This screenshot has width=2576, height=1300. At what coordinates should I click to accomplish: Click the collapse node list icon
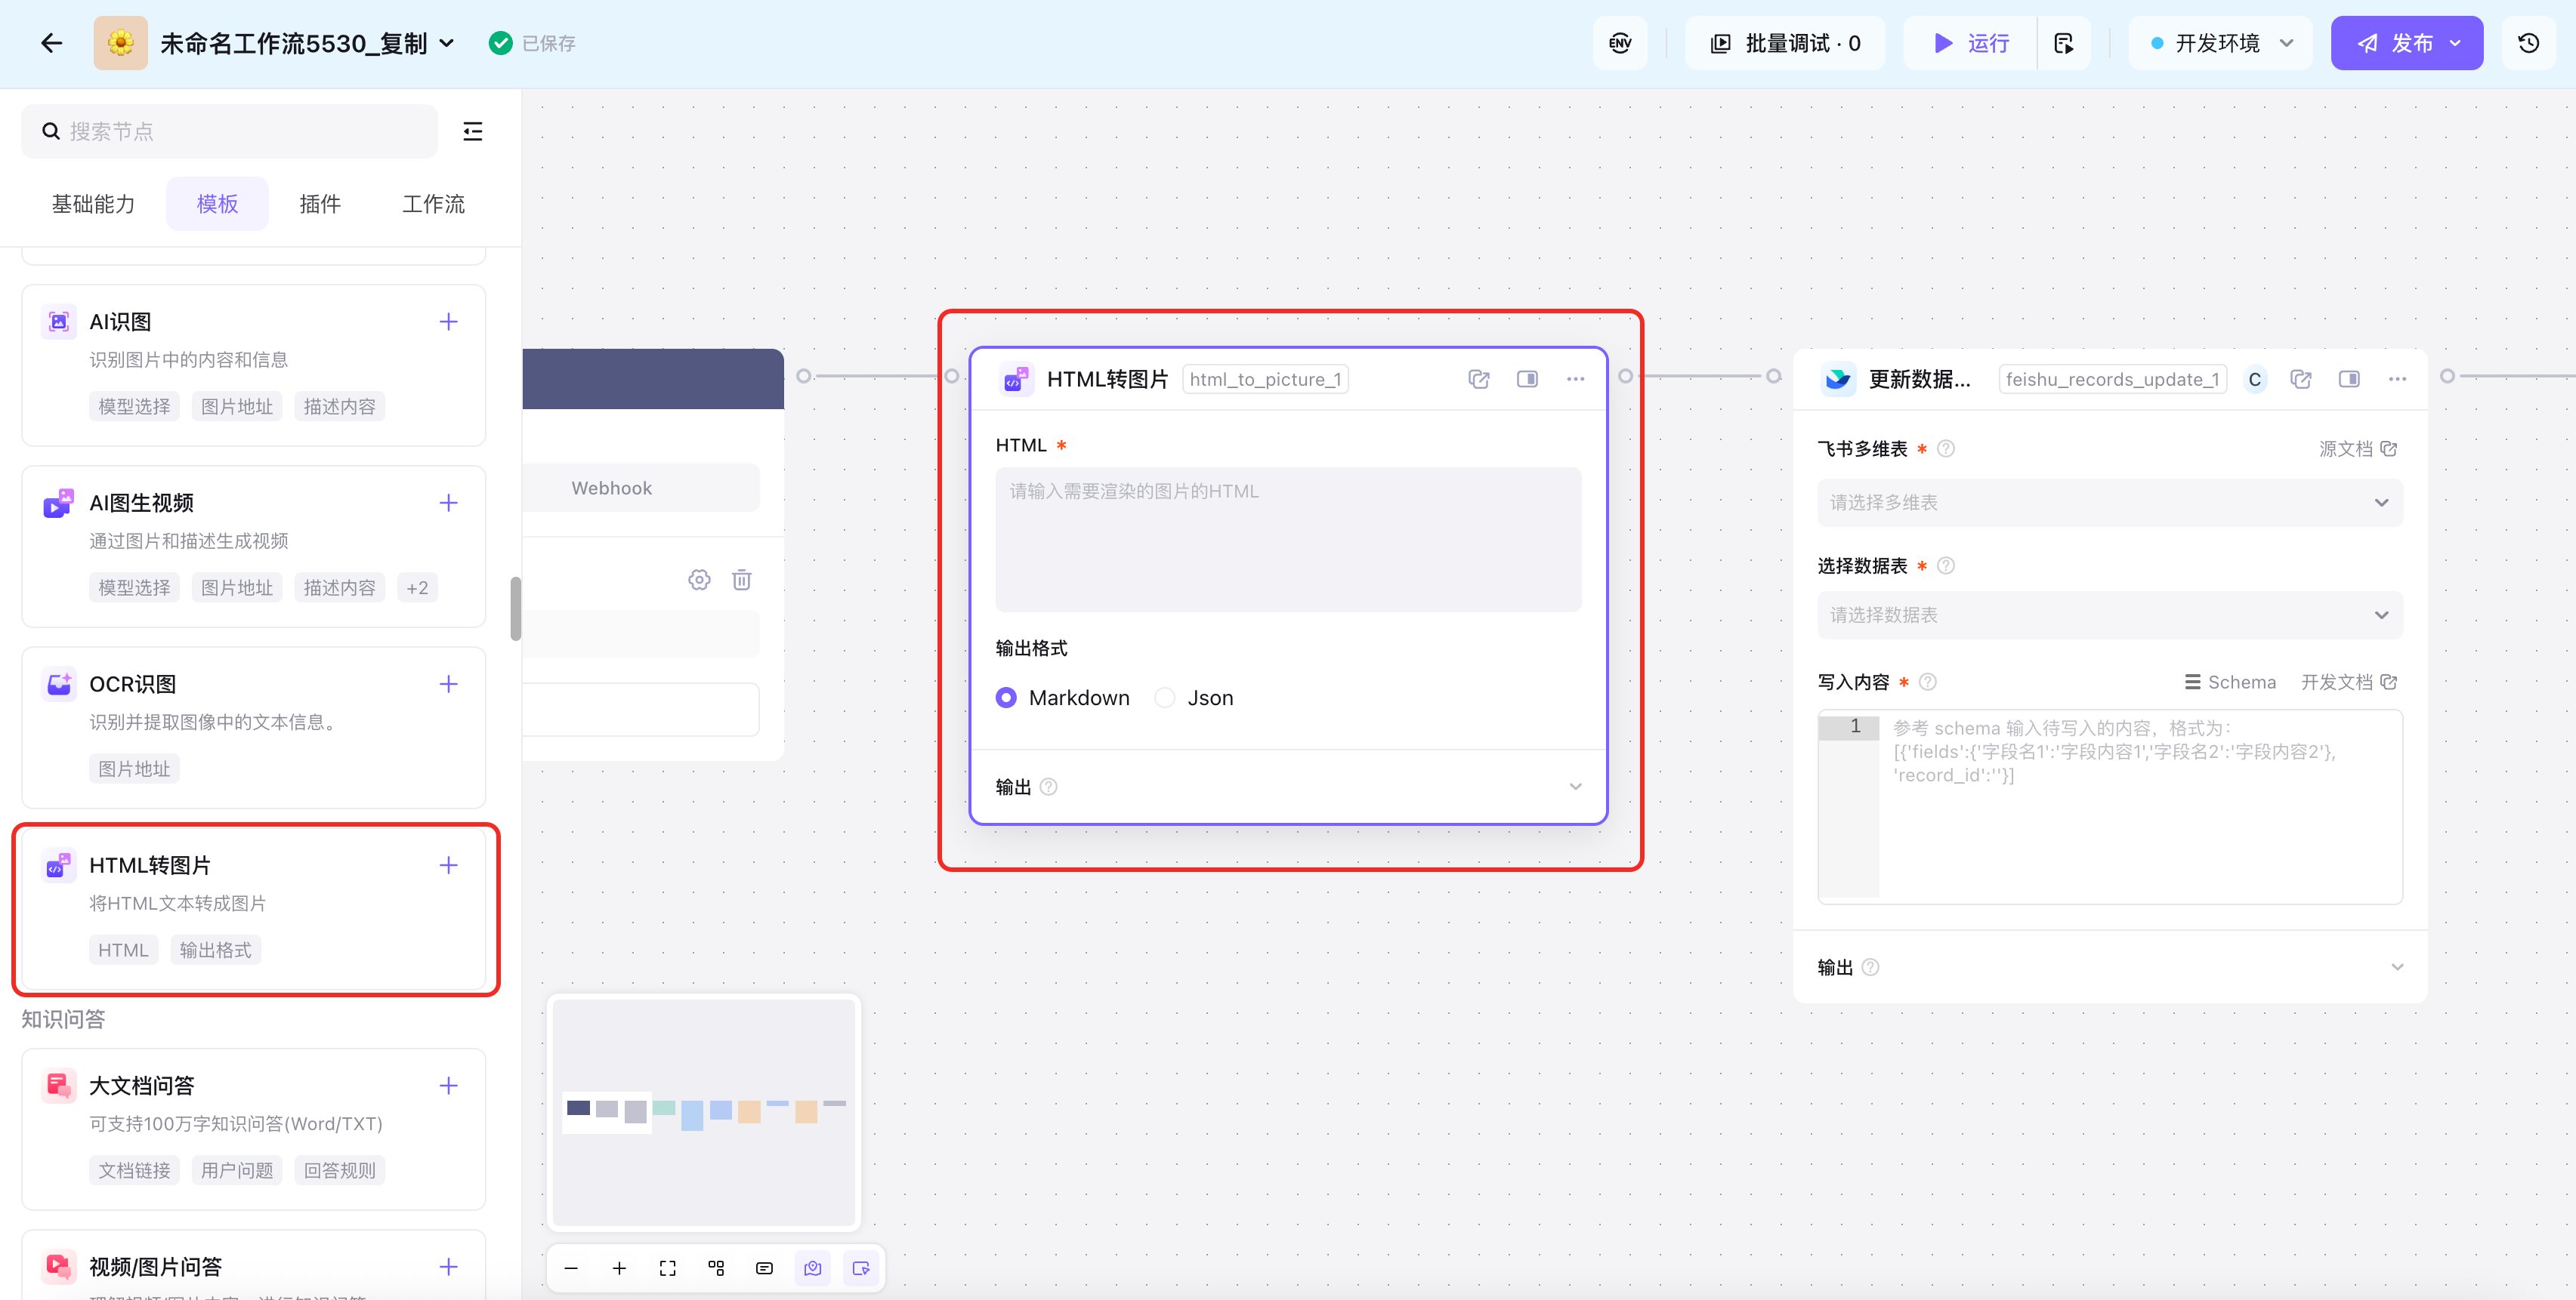pyautogui.click(x=473, y=131)
